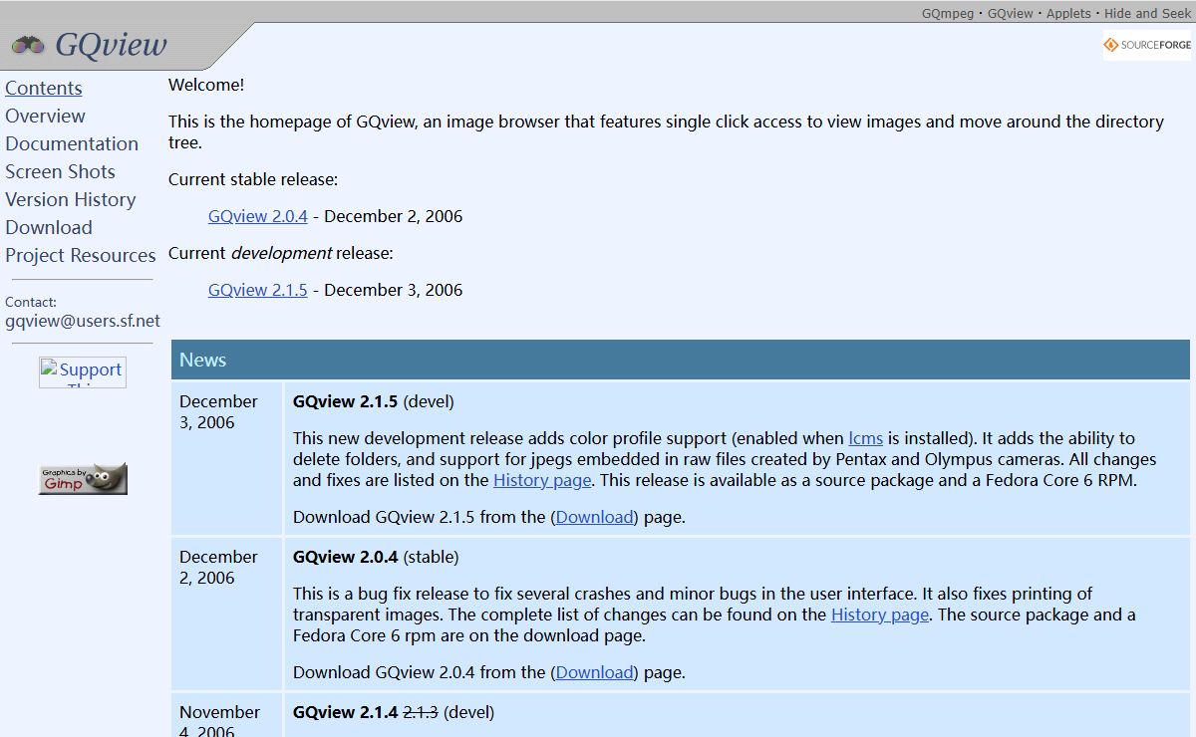Open Screen Shots in the sidebar
1196x737 pixels.
[60, 171]
